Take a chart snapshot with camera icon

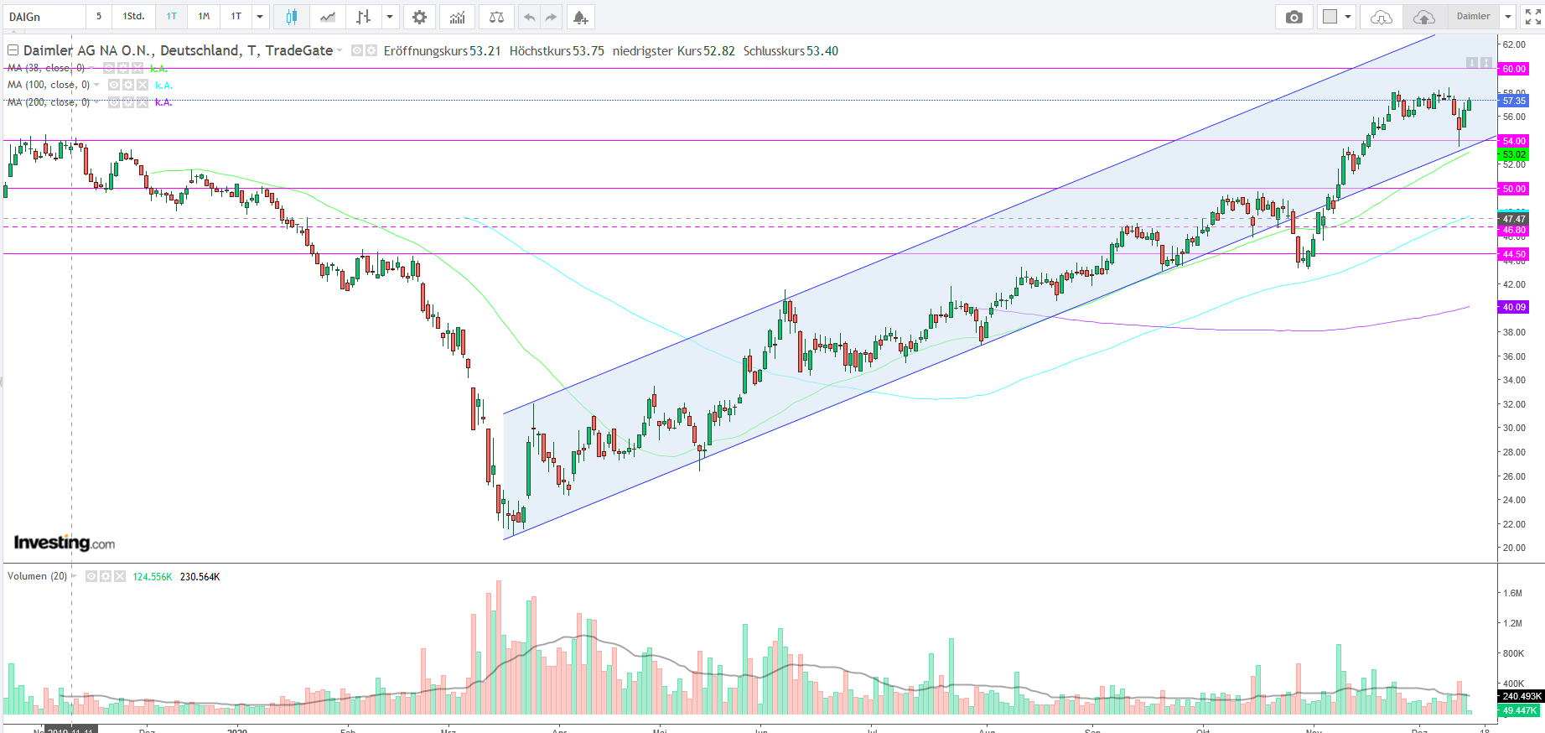1294,17
